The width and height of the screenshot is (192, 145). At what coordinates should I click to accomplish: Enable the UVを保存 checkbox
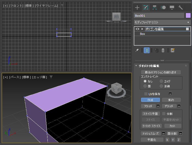coord(146,94)
